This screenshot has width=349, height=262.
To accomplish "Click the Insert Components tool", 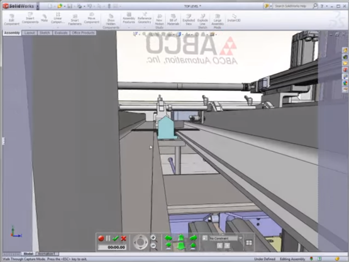I will click(x=30, y=18).
